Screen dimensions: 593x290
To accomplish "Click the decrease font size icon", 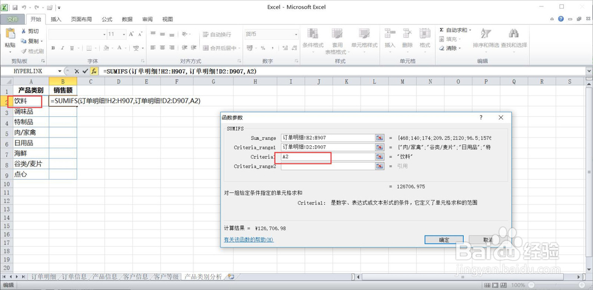I will click(140, 34).
